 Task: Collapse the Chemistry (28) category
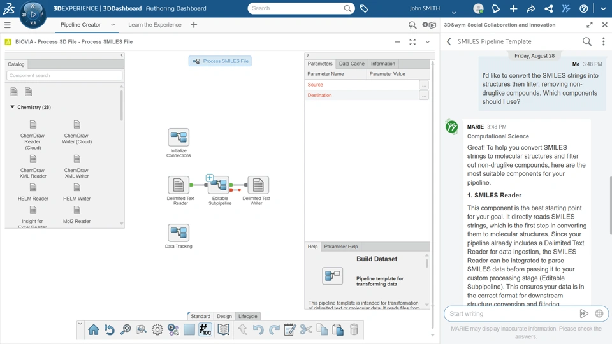[13, 107]
